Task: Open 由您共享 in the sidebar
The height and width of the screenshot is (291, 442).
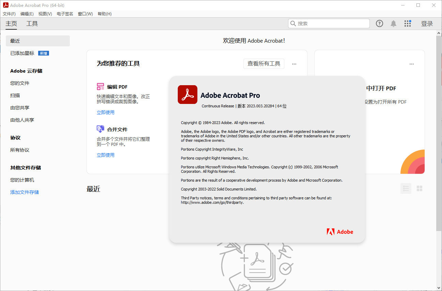Action: pos(20,108)
